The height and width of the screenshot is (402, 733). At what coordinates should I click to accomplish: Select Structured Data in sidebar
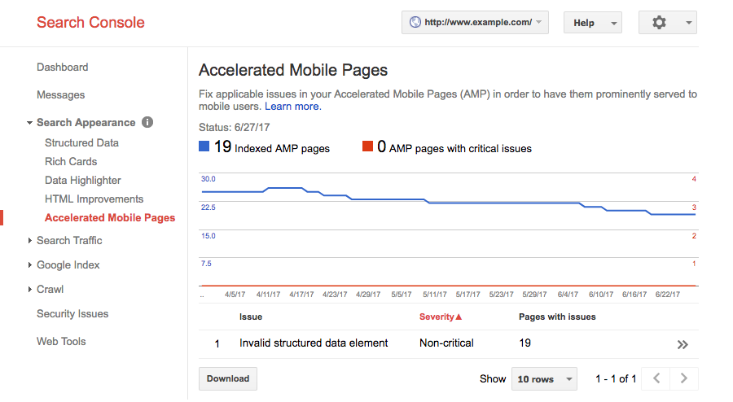click(81, 143)
